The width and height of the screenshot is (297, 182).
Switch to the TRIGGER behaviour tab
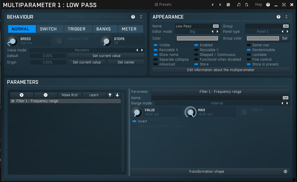pyautogui.click(x=77, y=29)
